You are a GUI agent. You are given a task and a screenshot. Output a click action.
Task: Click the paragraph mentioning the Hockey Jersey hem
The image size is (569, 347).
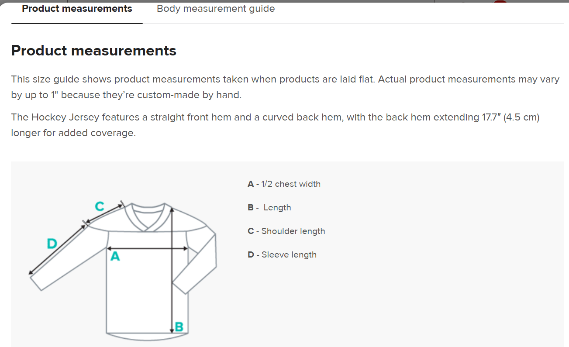[x=275, y=124]
